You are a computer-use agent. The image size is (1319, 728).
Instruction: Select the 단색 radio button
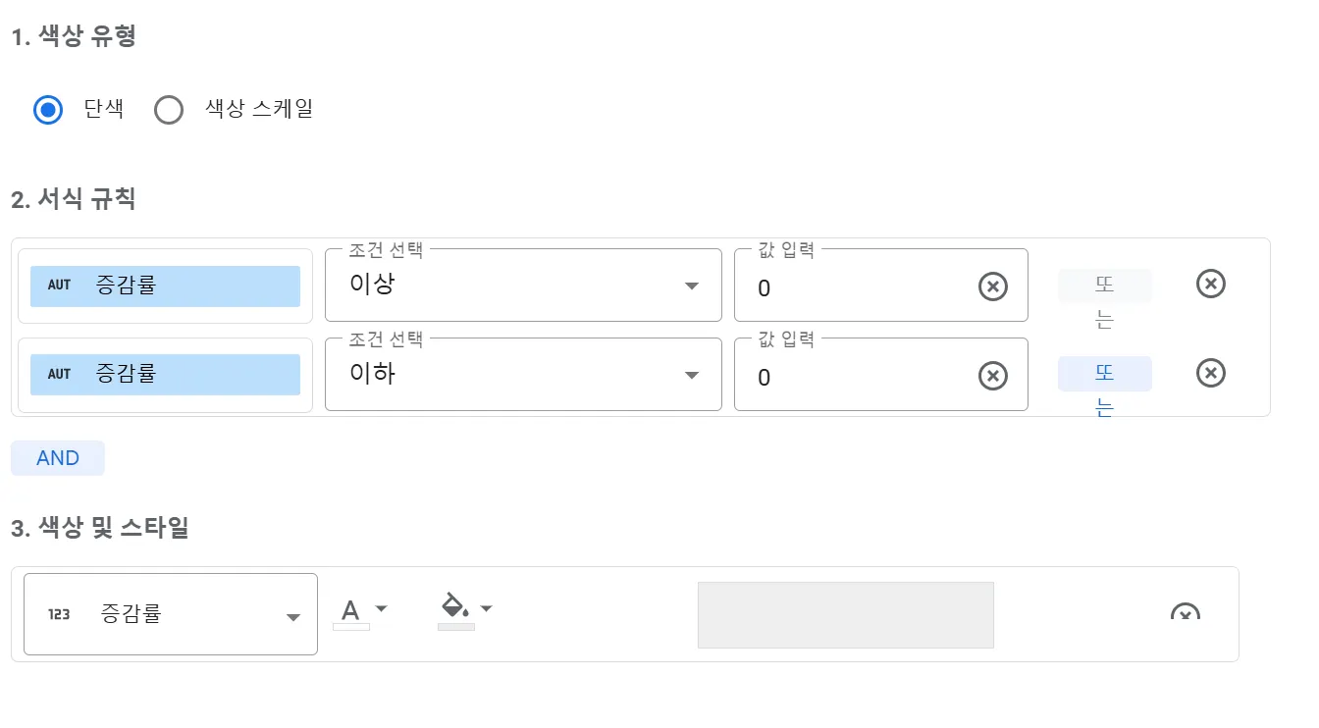click(x=48, y=109)
